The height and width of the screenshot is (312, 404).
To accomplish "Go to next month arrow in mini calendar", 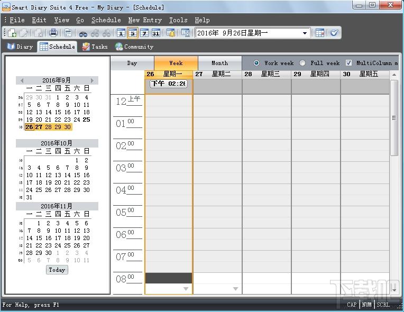I will tap(92, 80).
